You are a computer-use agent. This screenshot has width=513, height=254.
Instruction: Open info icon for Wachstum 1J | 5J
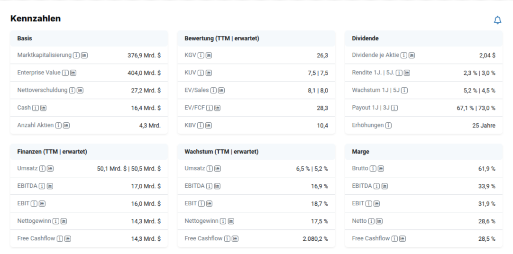tap(404, 90)
